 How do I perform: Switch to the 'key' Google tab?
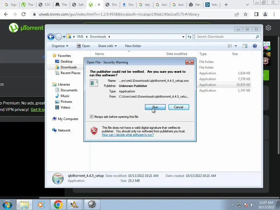coord(145,5)
